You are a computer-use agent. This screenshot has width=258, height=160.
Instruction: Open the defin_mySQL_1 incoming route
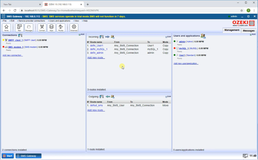99,49
